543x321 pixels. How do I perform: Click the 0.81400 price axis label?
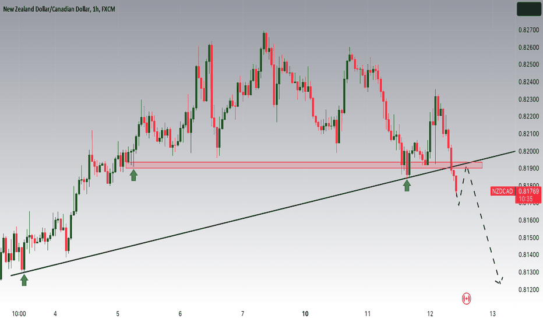pyautogui.click(x=528, y=254)
